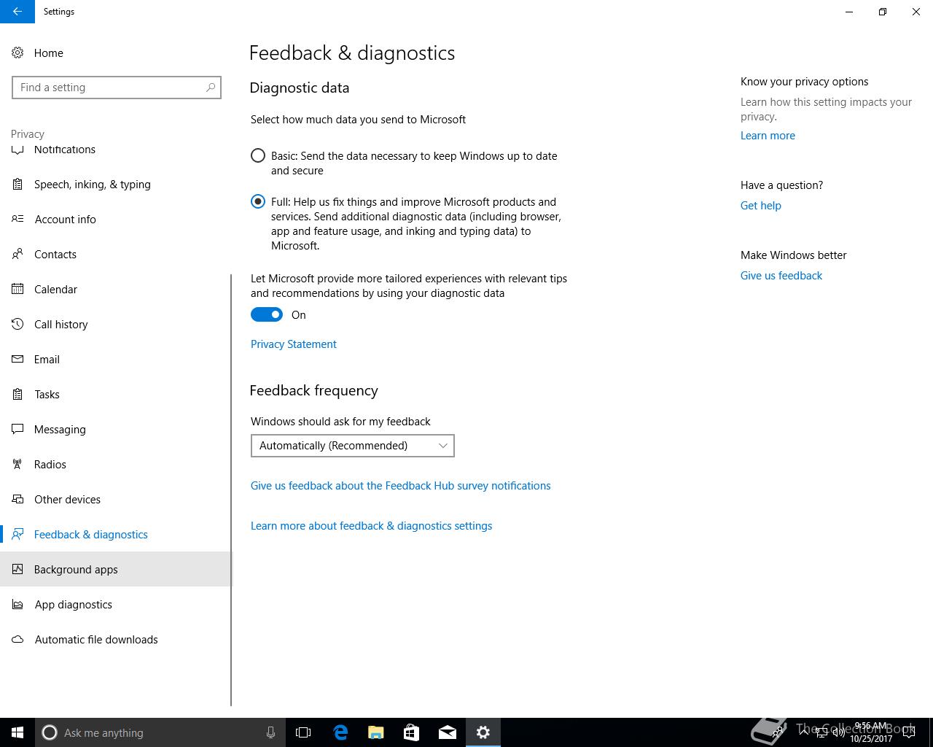Open the Windows Start menu
The height and width of the screenshot is (747, 933).
click(x=17, y=732)
